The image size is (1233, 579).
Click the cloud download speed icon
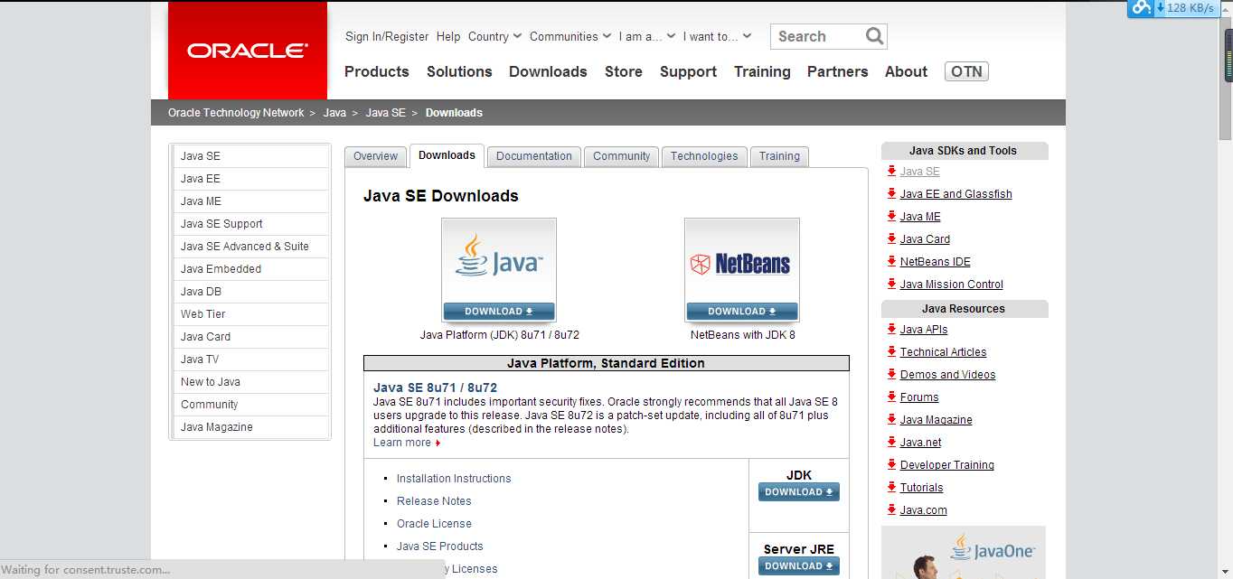click(x=1142, y=7)
